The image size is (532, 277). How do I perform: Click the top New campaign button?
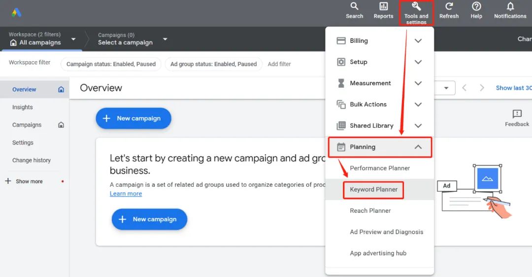[133, 118]
